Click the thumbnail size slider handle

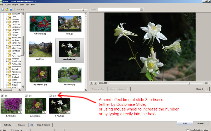click(84, 9)
